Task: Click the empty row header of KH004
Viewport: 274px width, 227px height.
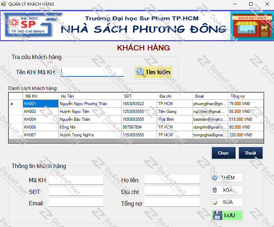Action: pos(16,119)
